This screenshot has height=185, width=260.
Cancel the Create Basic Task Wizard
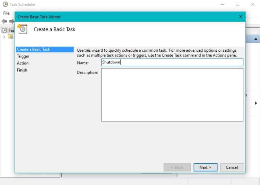[x=232, y=167]
